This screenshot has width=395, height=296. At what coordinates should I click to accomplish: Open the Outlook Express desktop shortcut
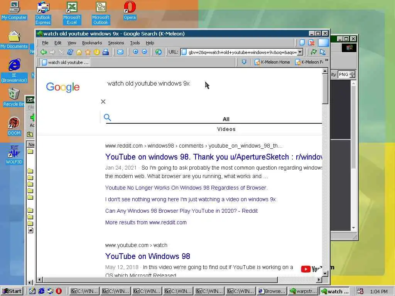pyautogui.click(x=43, y=13)
